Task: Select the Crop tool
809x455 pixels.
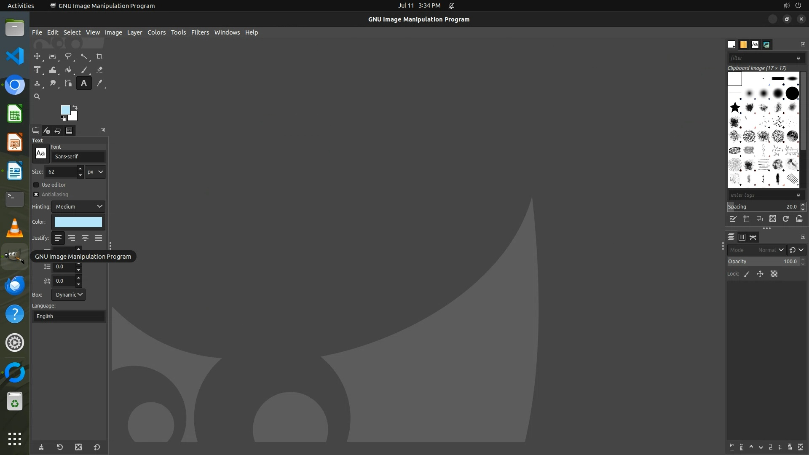Action: pos(99,56)
